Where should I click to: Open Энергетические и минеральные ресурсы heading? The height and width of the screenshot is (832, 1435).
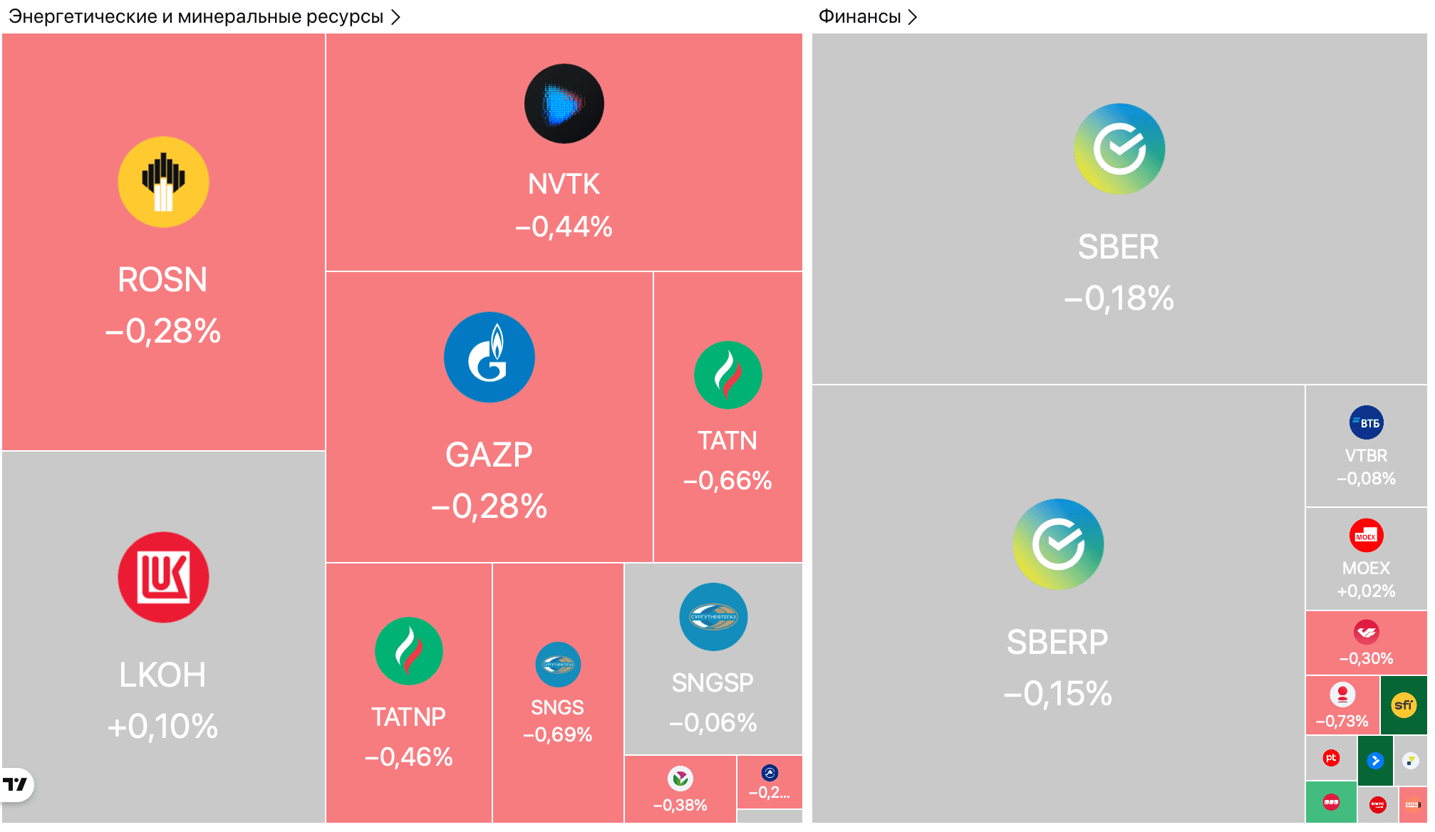click(x=196, y=16)
